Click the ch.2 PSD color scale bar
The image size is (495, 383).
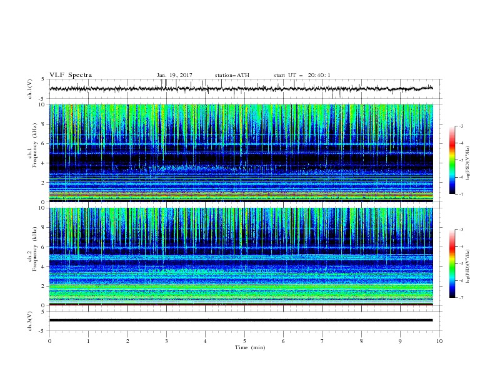(452, 263)
